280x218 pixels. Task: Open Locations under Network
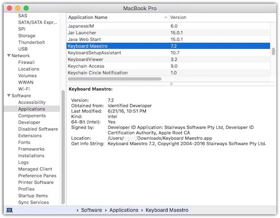pos(29,69)
